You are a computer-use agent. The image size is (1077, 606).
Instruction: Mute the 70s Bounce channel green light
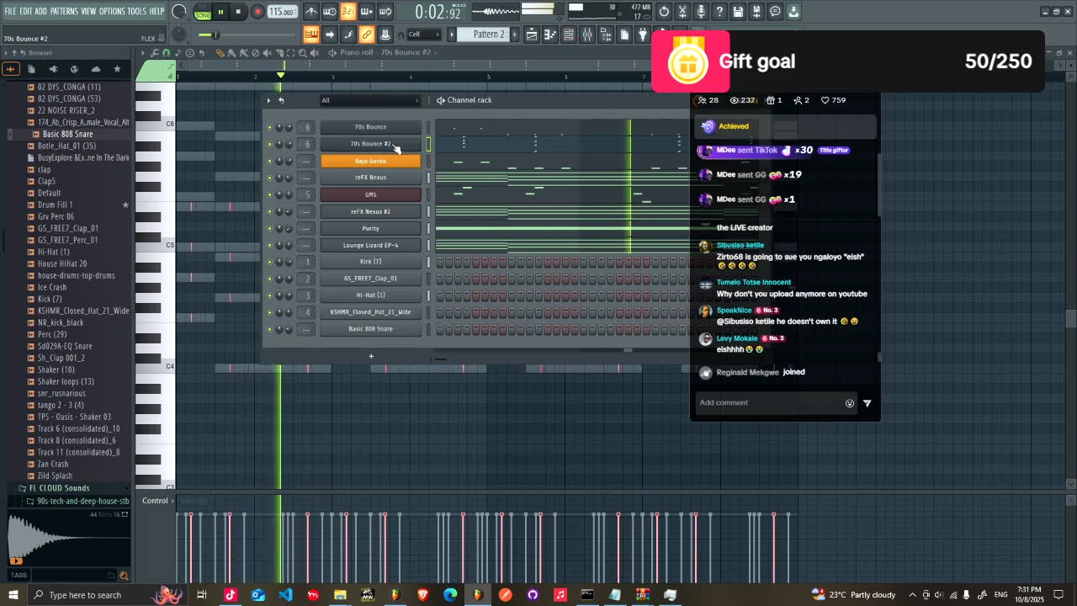[x=270, y=127]
